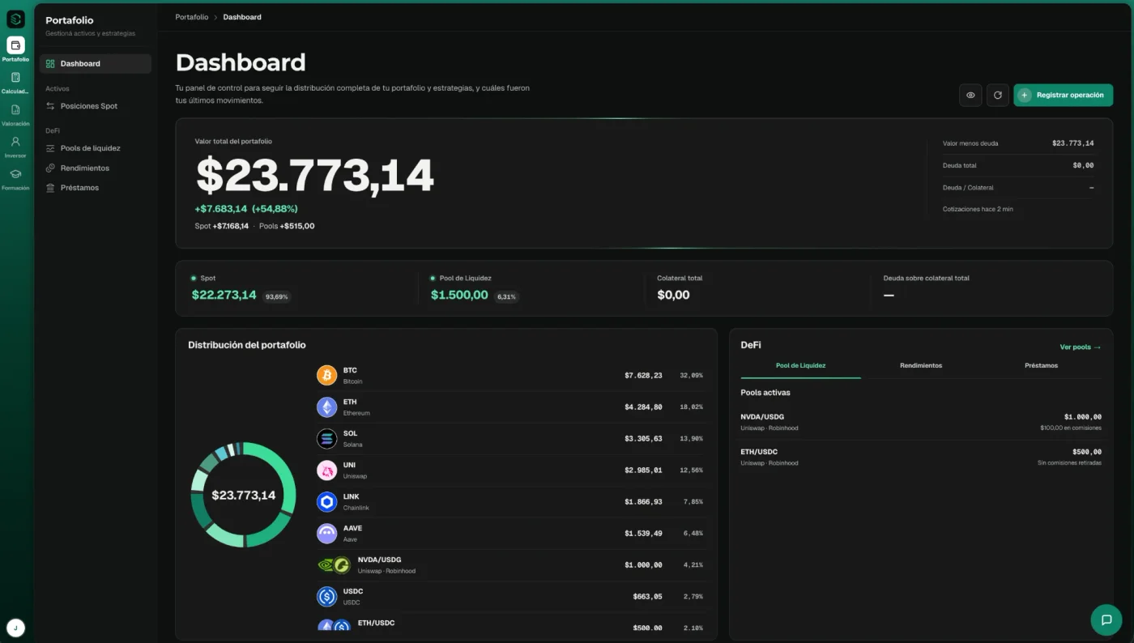Image resolution: width=1134 pixels, height=643 pixels.
Task: Open Pools de liquidez in the sidebar
Action: 96,148
